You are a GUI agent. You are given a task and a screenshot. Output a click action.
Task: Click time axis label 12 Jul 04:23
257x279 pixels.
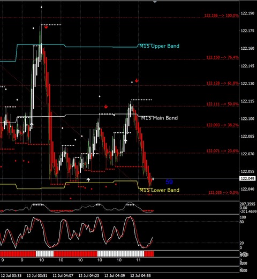tap(89, 276)
